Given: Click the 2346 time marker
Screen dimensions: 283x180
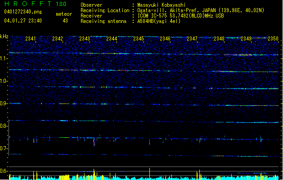Looking at the screenshot, I should point(165,38).
